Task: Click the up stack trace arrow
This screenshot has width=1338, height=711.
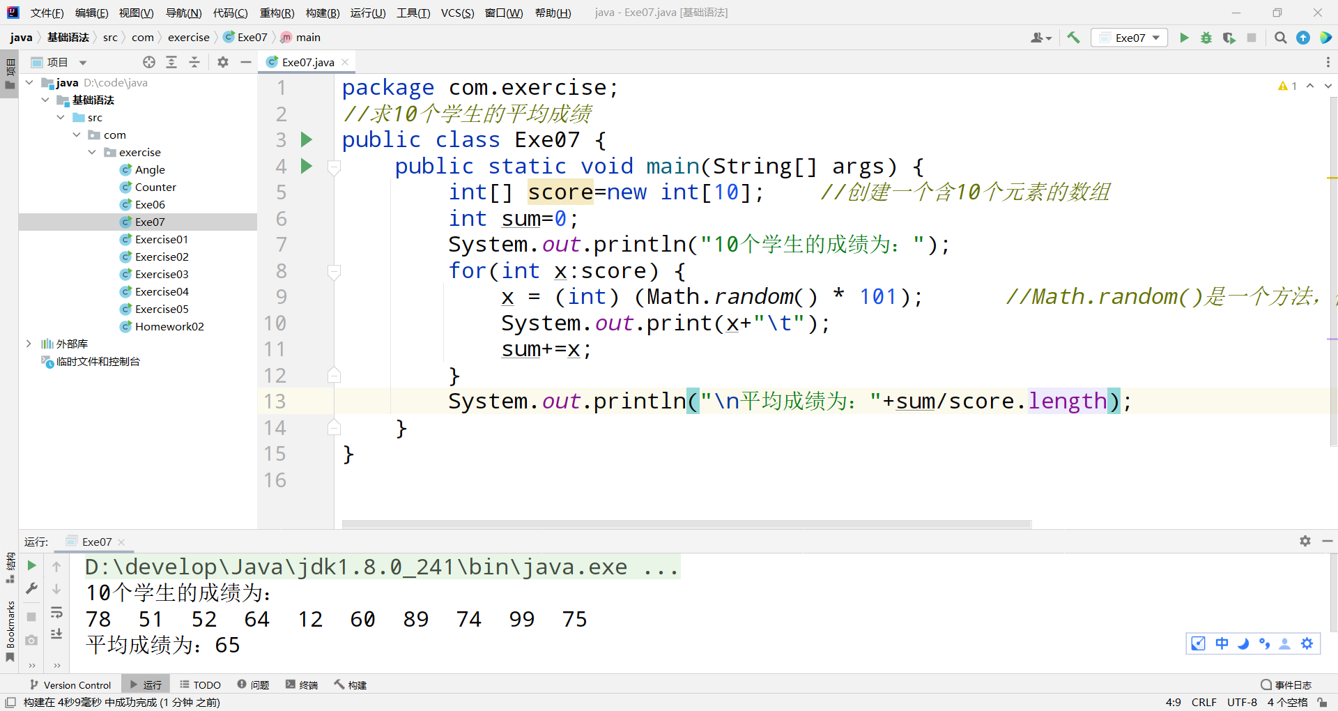Action: coord(56,566)
